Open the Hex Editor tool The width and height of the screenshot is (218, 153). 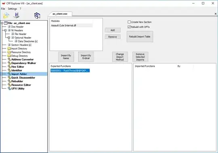17,67
